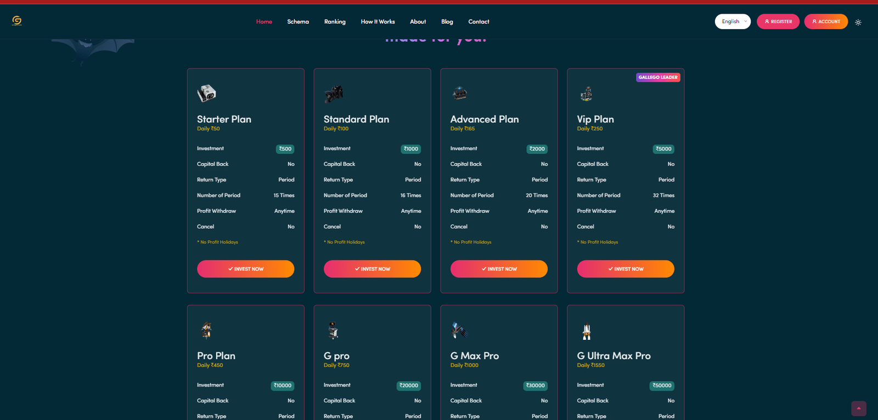This screenshot has height=420, width=878.
Task: Click the G Ultra Max Pro icon
Action: [x=587, y=331]
